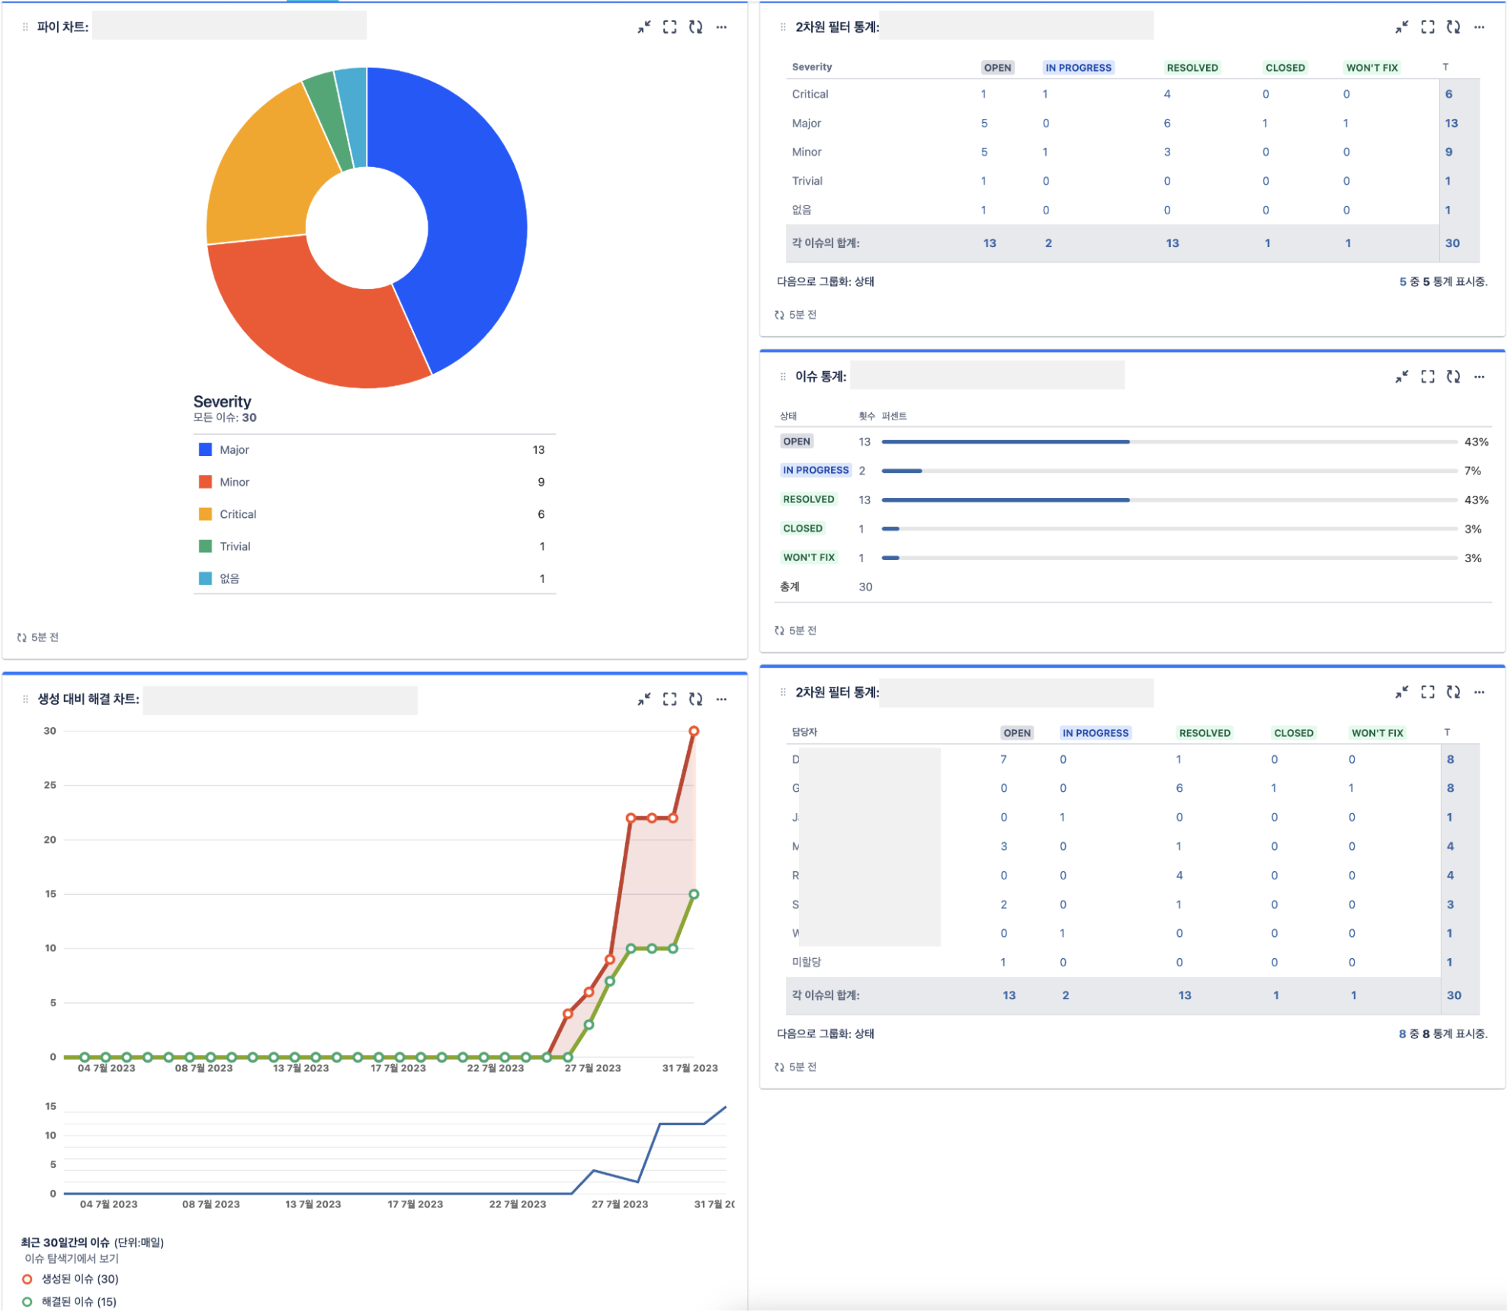Open RESOLVED status in issue statistics
The height and width of the screenshot is (1312, 1508).
808,500
